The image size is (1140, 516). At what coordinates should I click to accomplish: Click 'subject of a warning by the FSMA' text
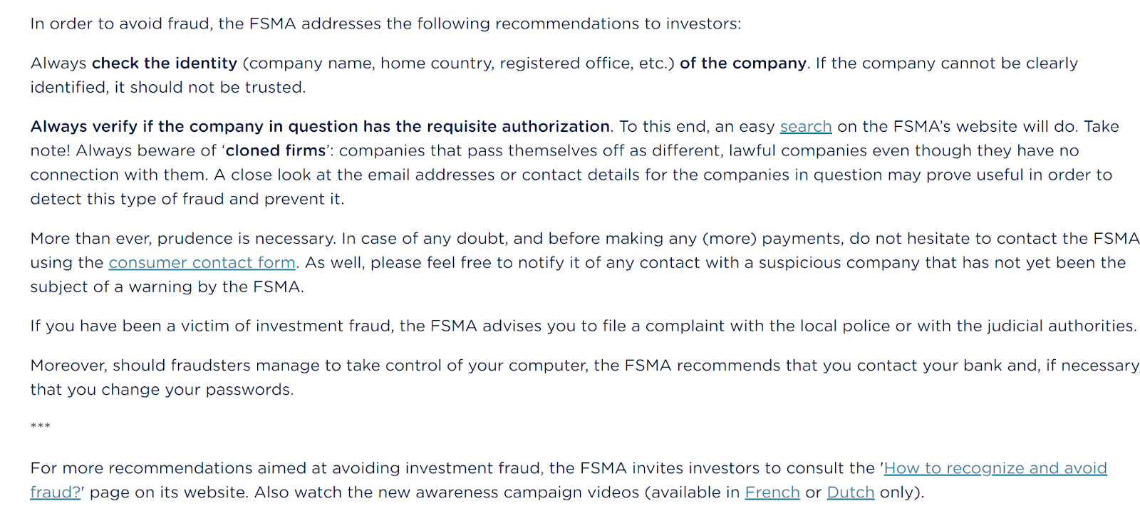click(x=167, y=287)
